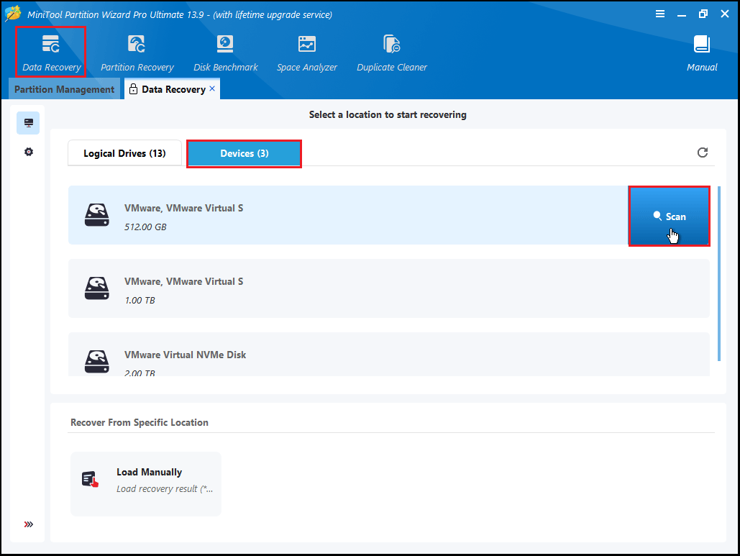Select the 512.00 GB VMware disk icon
740x556 pixels.
[x=97, y=215]
